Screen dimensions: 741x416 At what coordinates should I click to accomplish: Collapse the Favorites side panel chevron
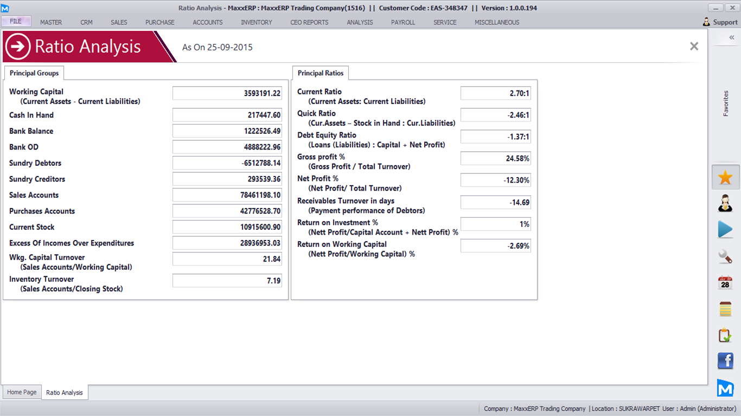coord(731,37)
